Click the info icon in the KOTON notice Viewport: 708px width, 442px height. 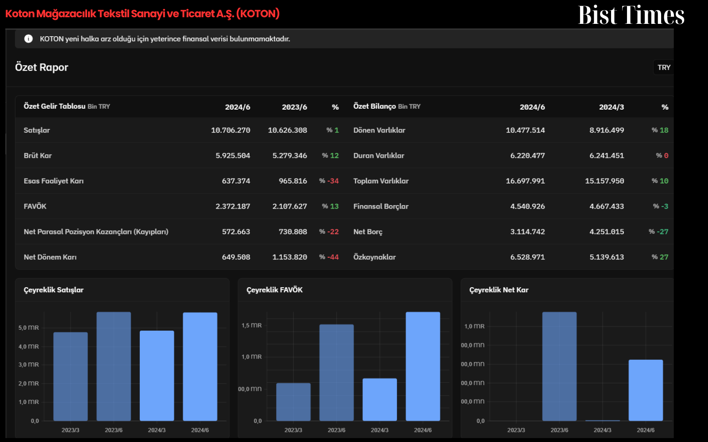click(x=28, y=39)
